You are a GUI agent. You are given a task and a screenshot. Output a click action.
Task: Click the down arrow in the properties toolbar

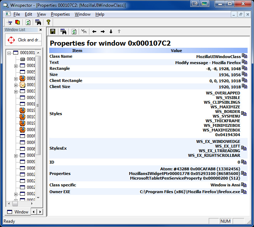[111, 32]
